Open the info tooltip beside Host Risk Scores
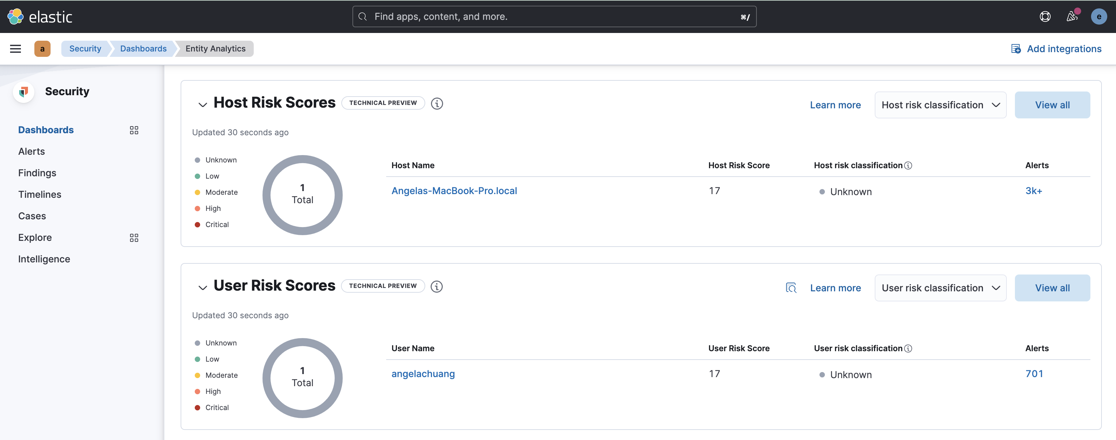 point(437,103)
